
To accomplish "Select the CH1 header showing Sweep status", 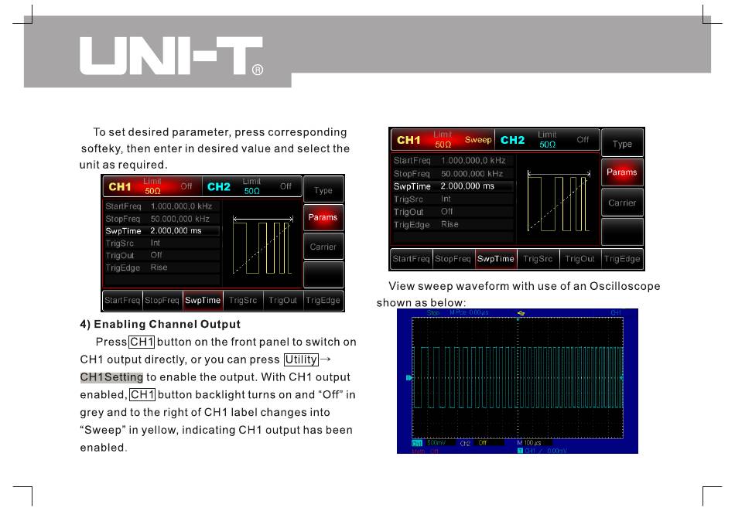I will coord(443,140).
